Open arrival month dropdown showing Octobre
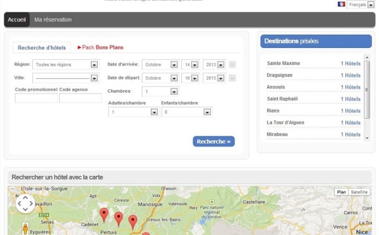 (x=160, y=64)
